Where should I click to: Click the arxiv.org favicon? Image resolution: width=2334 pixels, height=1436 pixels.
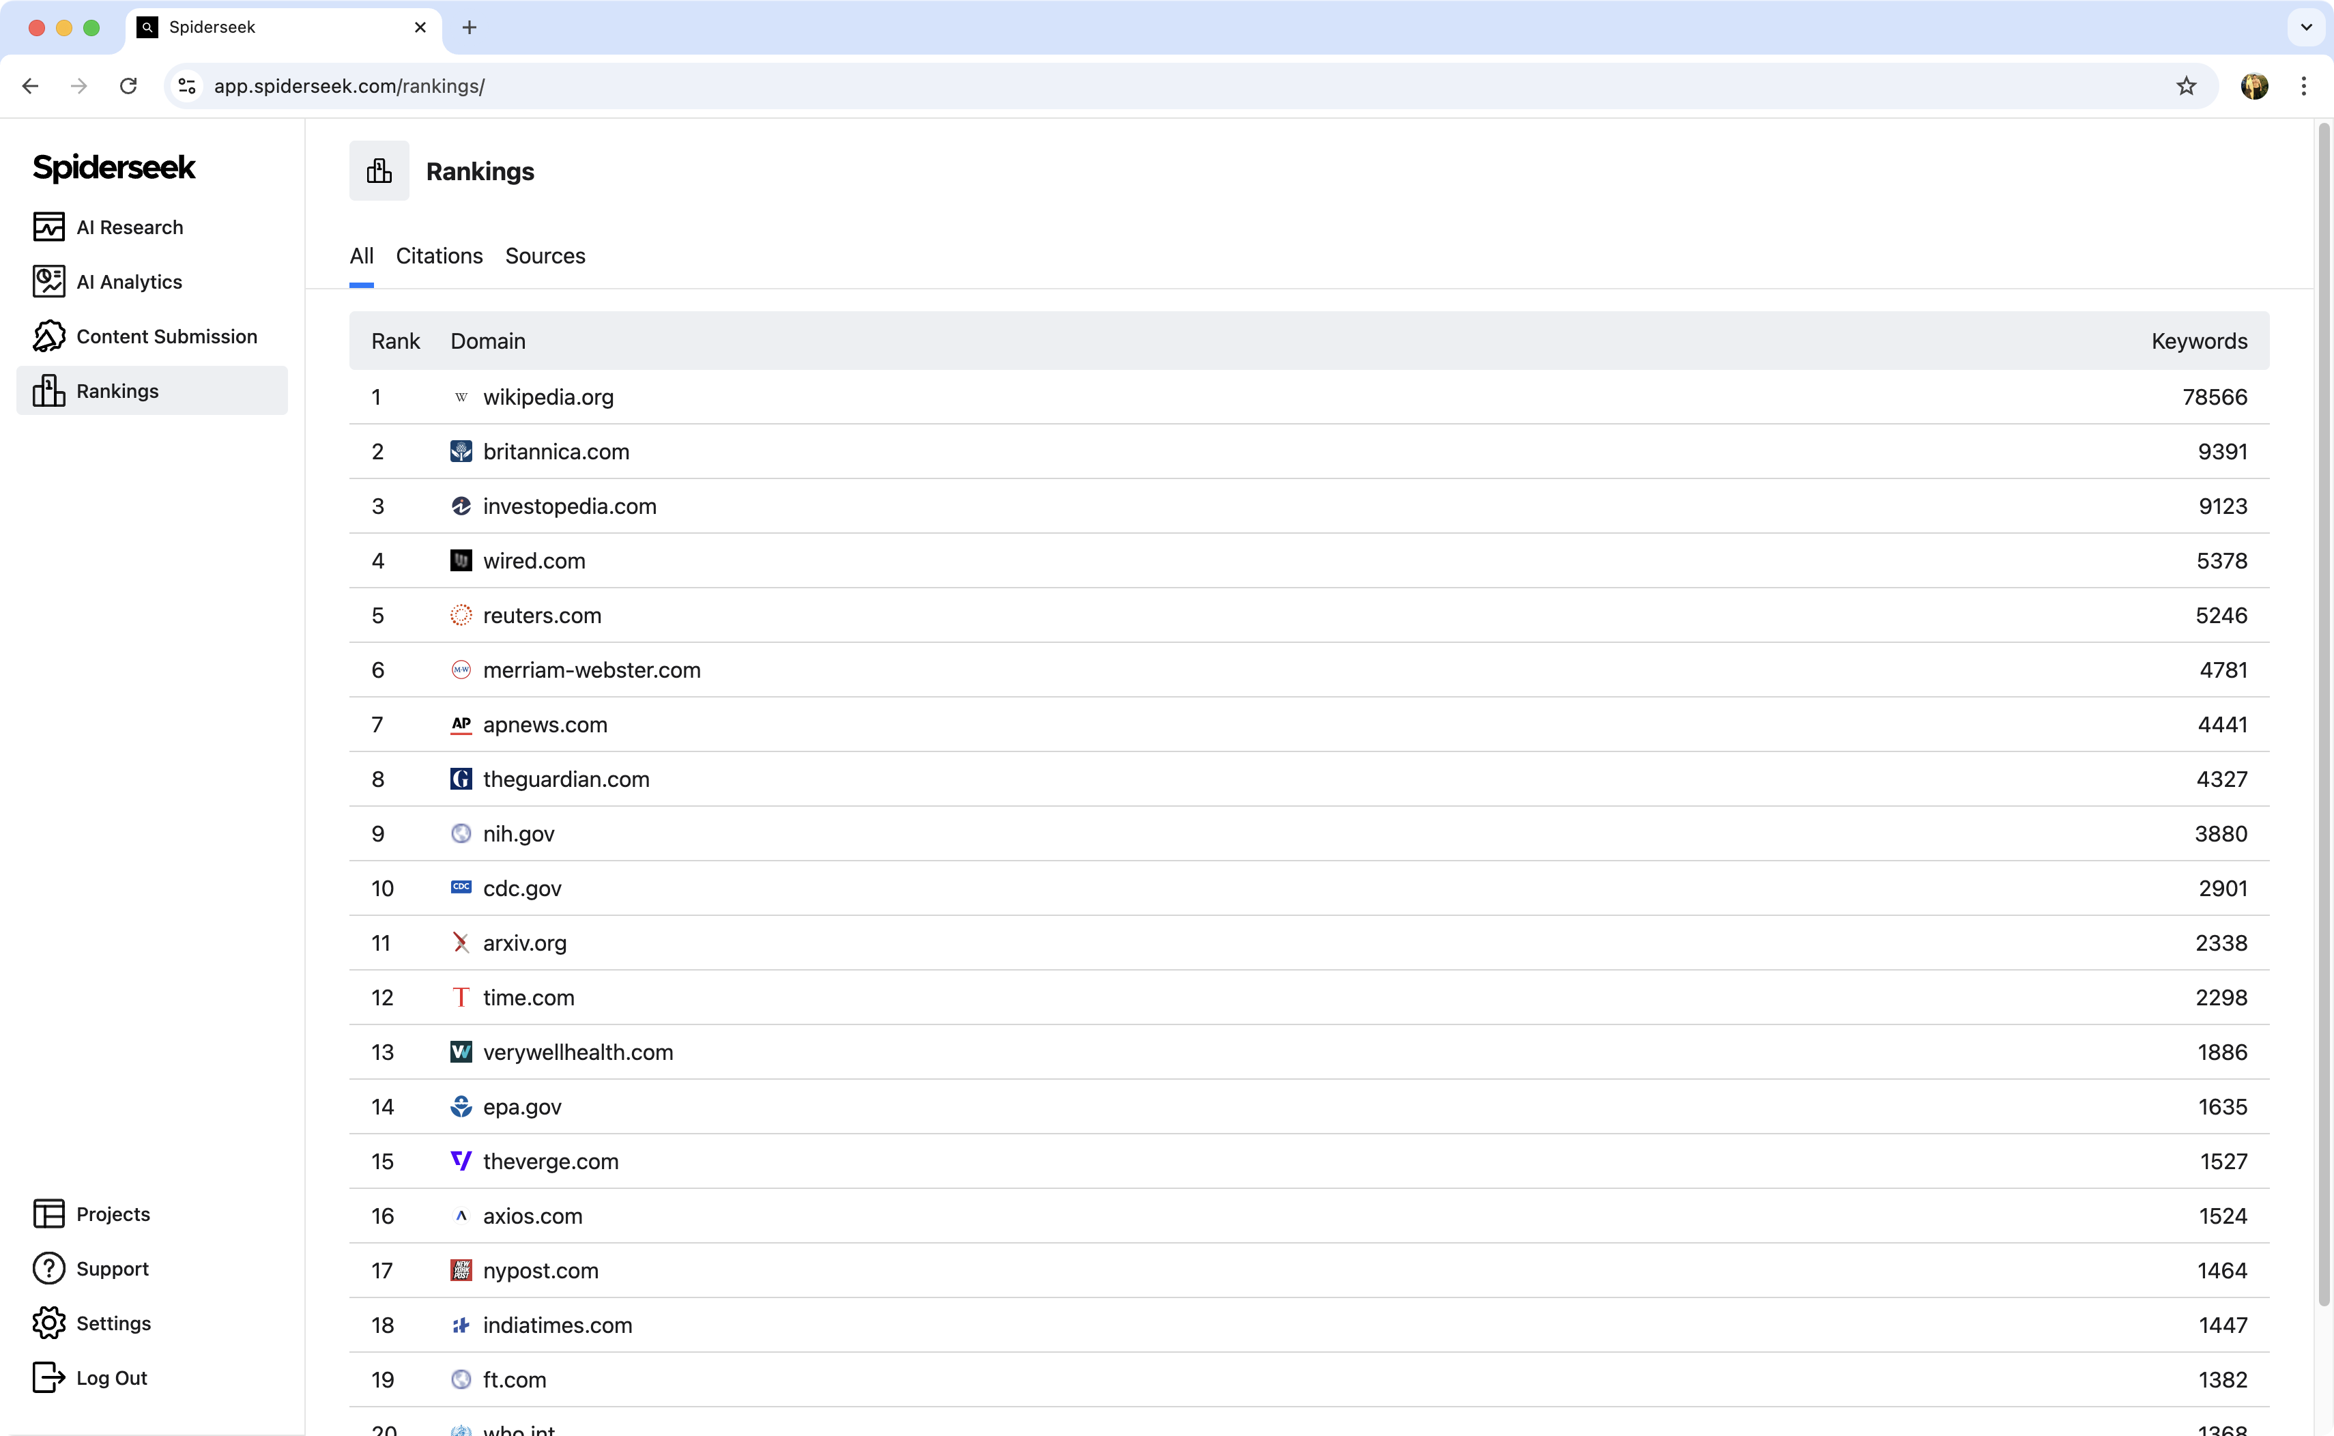461,943
